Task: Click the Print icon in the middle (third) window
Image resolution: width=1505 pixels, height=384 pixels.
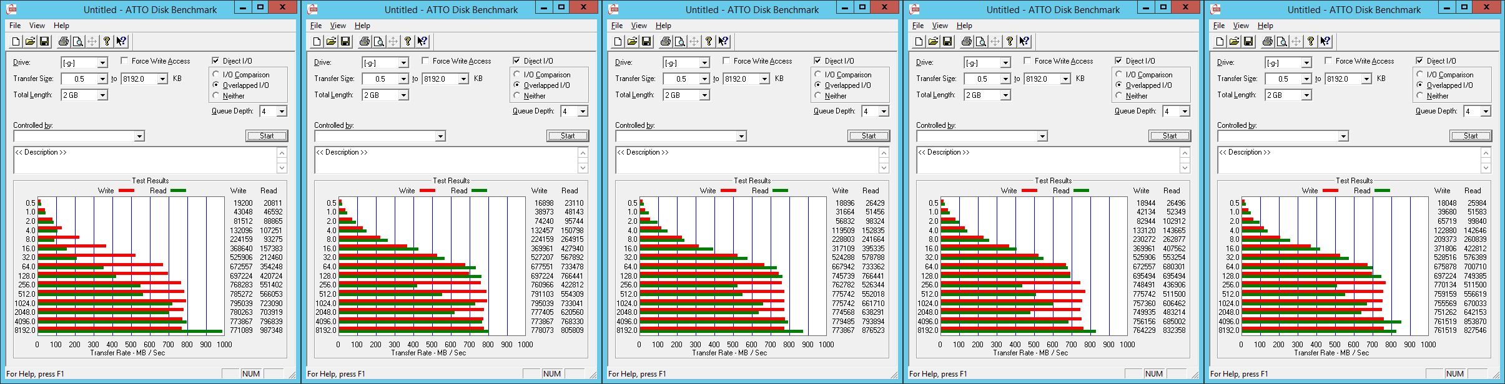Action: pyautogui.click(x=665, y=42)
